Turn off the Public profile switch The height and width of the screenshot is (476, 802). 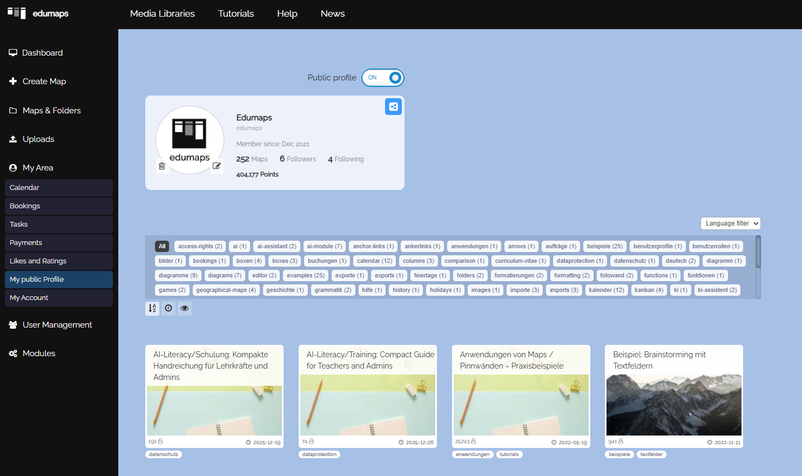(x=383, y=78)
